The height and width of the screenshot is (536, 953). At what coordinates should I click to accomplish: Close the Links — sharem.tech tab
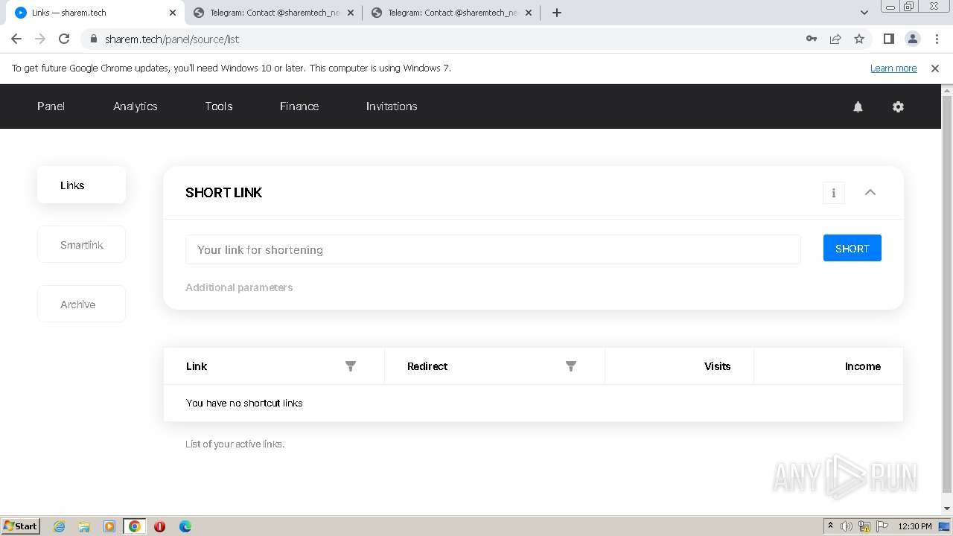click(x=173, y=13)
